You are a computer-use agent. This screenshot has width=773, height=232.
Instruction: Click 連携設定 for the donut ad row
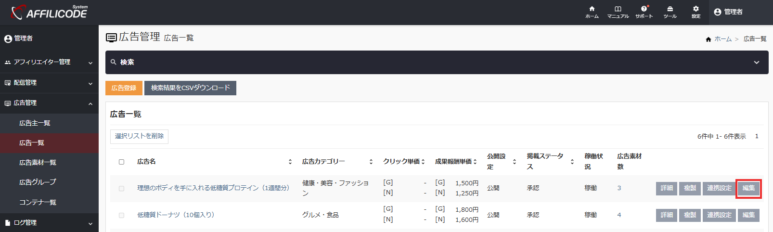(x=719, y=215)
